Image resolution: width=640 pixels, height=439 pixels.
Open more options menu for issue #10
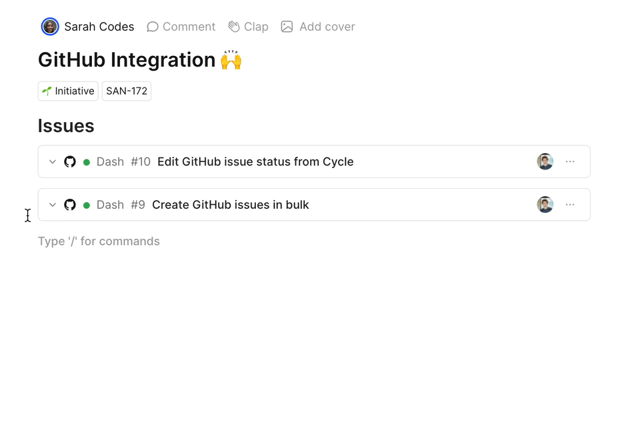570,161
